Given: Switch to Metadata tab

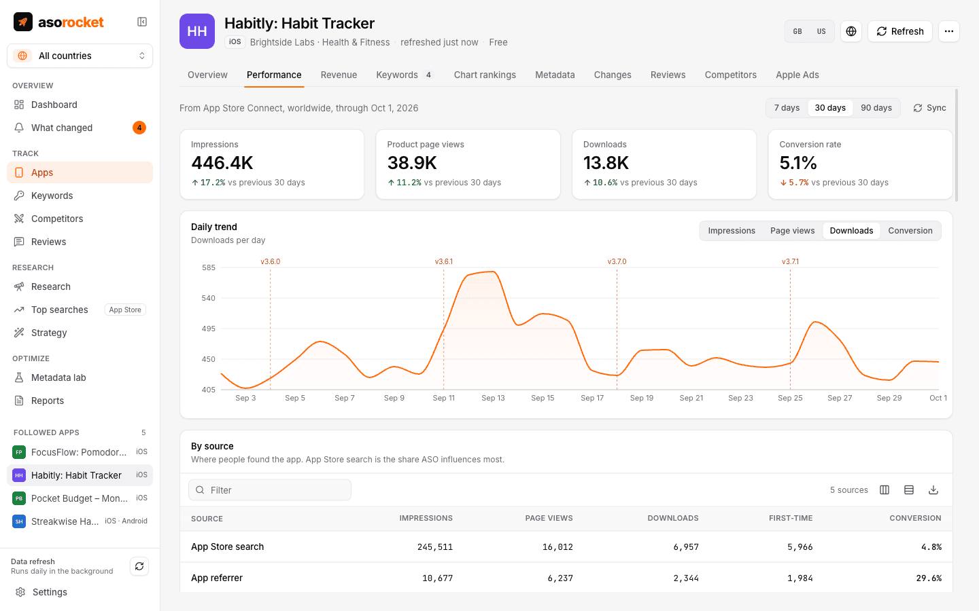Looking at the screenshot, I should tap(555, 75).
